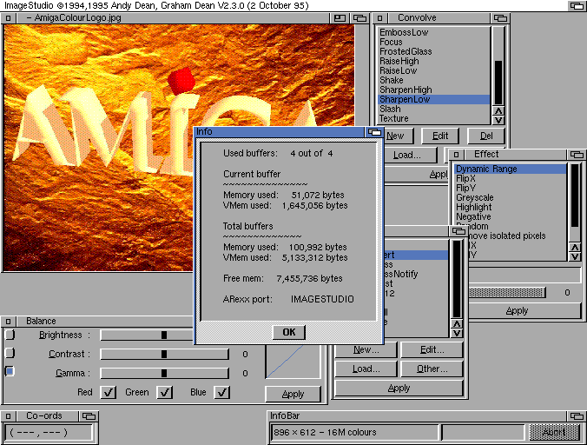Select Focus in Convolve list
The width and height of the screenshot is (587, 445).
(433, 42)
